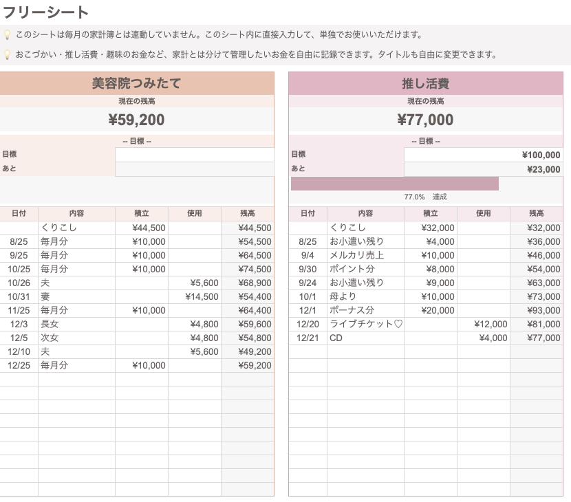571x502 pixels.
Task: Select the ¥23,000 あと remaining cell
Action: [483, 169]
